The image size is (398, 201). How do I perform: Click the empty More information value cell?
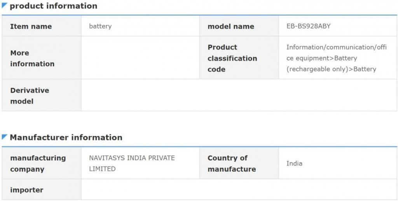coord(140,58)
